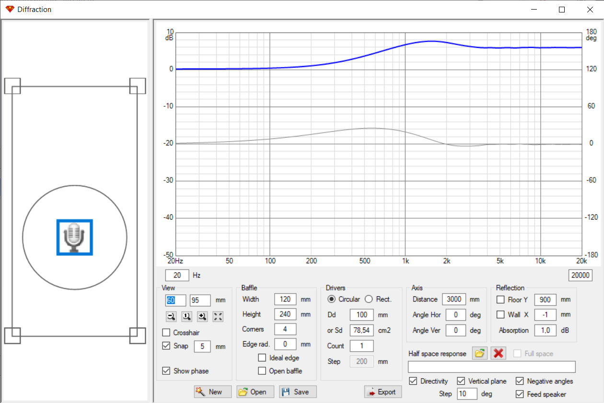Viewport: 604px width, 403px height.
Task: Click the fit-to-view arrows icon
Action: [218, 316]
